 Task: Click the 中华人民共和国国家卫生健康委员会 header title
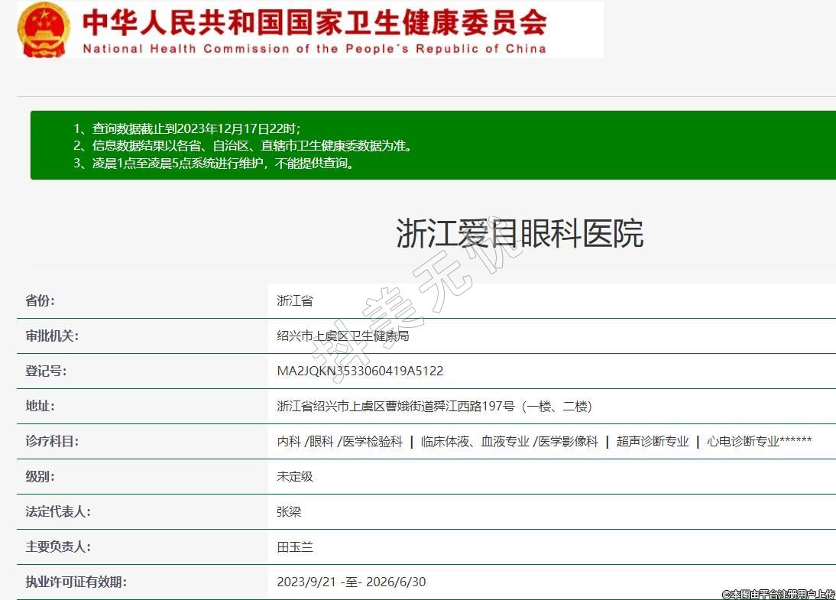pyautogui.click(x=314, y=22)
